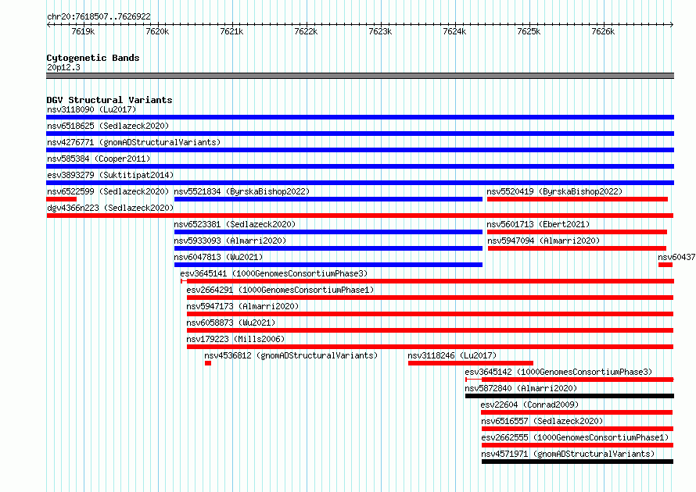Open the nsv3118246 (Lu2017) label
This screenshot has width=696, height=492.
(x=452, y=355)
